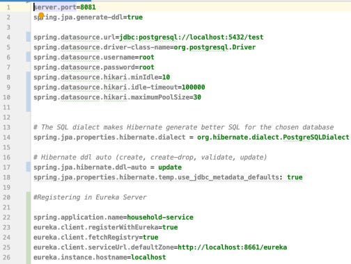This screenshot has width=351, height=264.
Task: Click line number 22 in gutter
Action: click(x=6, y=217)
